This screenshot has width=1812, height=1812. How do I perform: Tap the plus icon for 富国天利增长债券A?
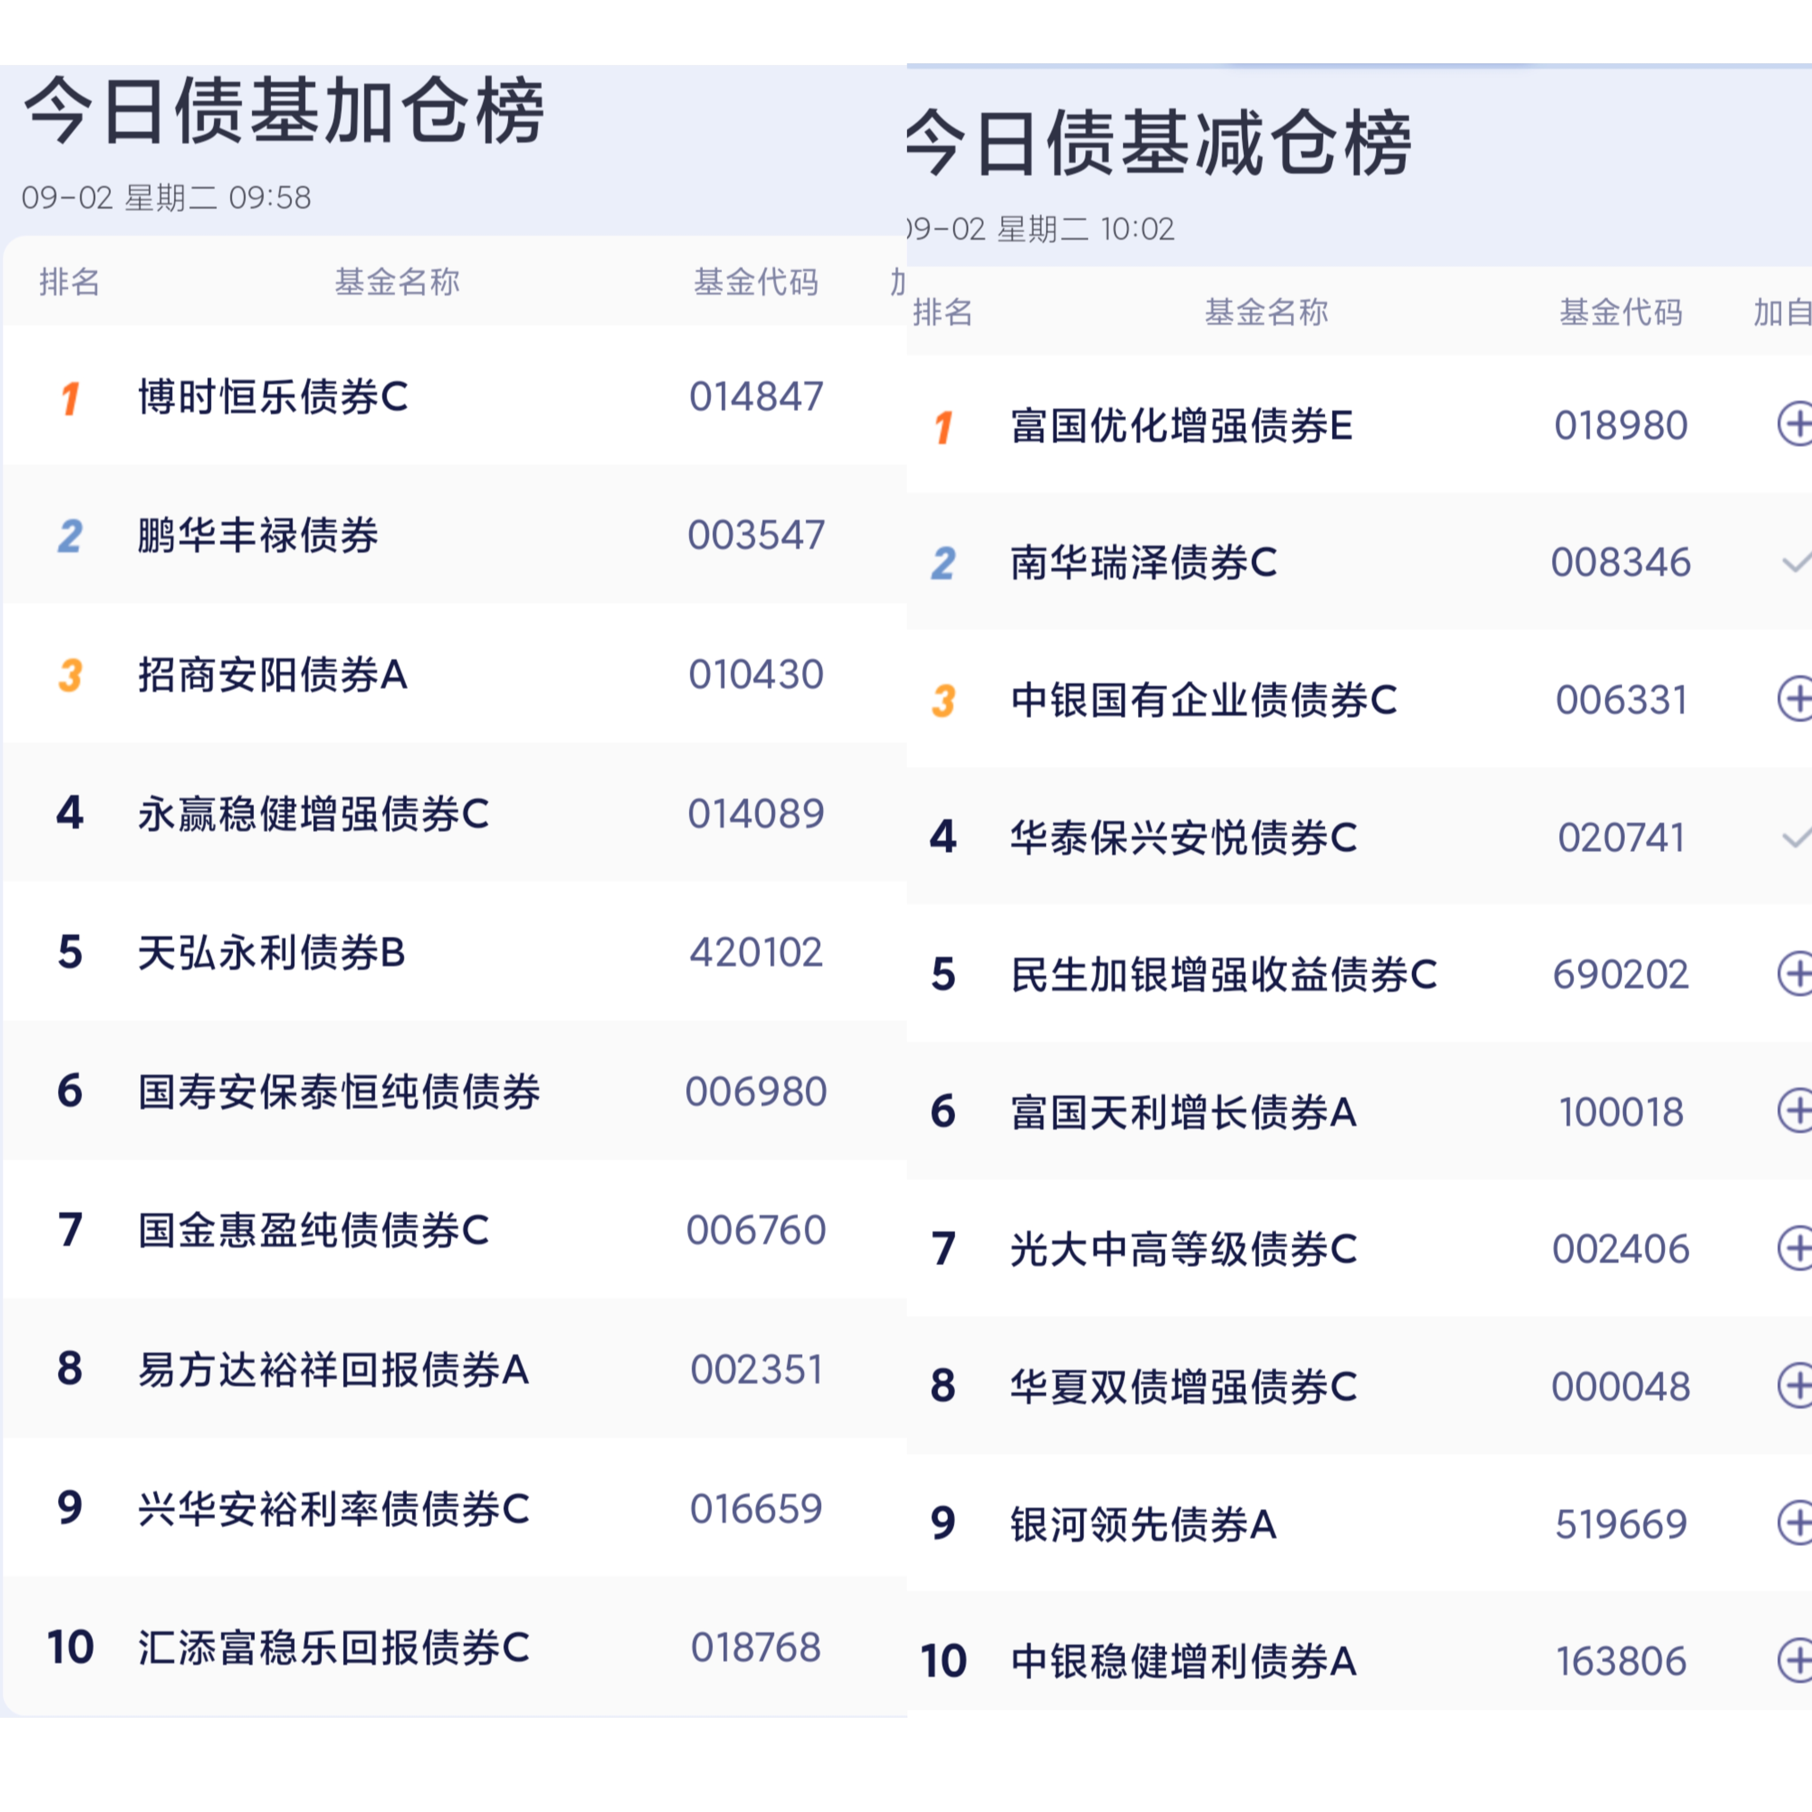pyautogui.click(x=1794, y=1111)
